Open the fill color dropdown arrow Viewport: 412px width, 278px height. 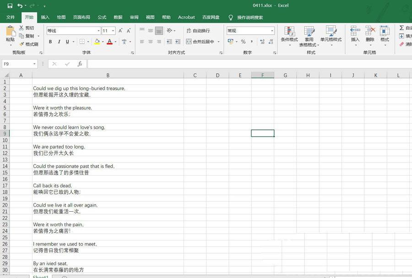[x=103, y=41]
